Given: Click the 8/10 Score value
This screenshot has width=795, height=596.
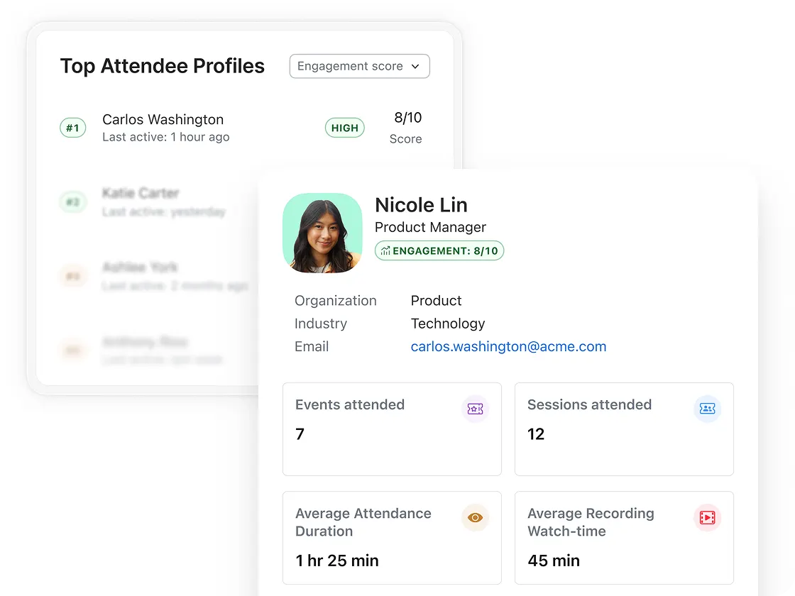Looking at the screenshot, I should coord(408,118).
